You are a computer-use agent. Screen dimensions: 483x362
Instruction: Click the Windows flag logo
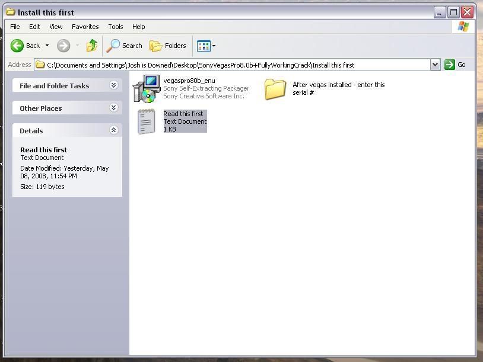[x=463, y=27]
